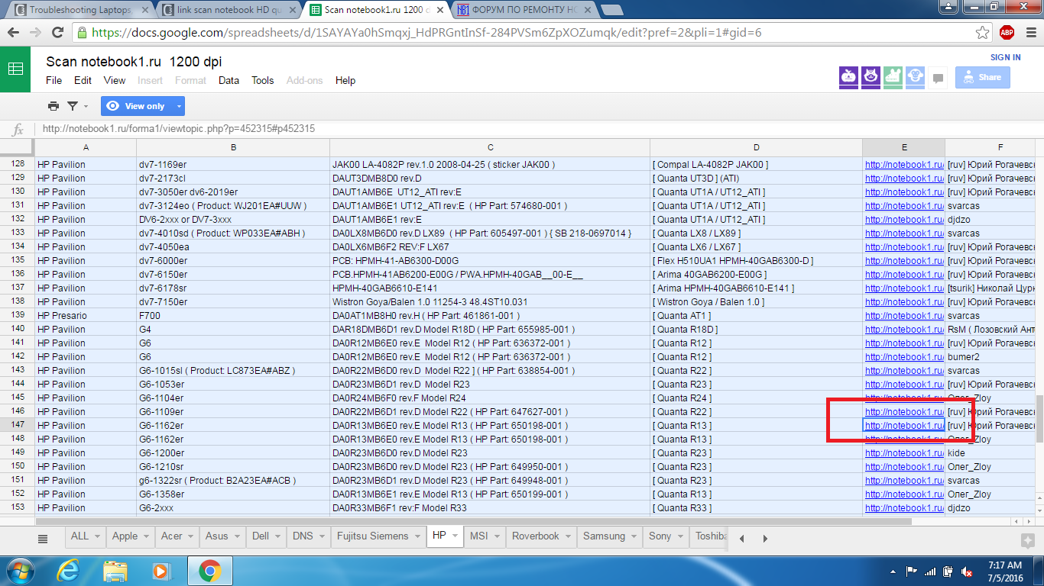Select row 139 header
This screenshot has height=586, width=1044.
18,315
